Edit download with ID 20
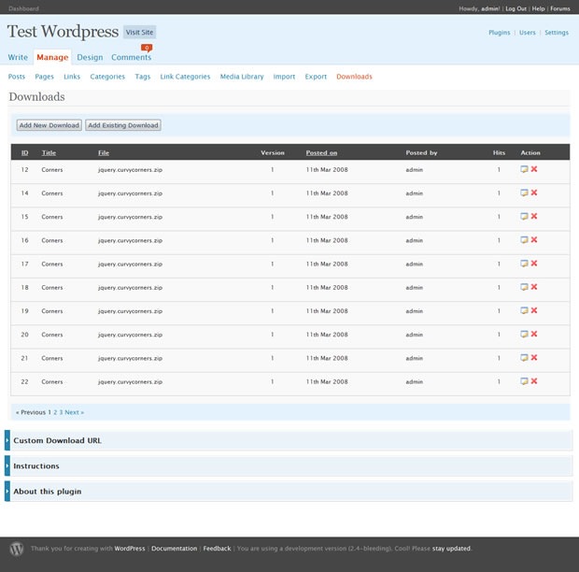This screenshot has width=579, height=572. 524,335
